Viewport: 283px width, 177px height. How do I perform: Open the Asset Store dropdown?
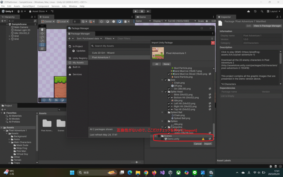pyautogui.click(x=38, y=11)
